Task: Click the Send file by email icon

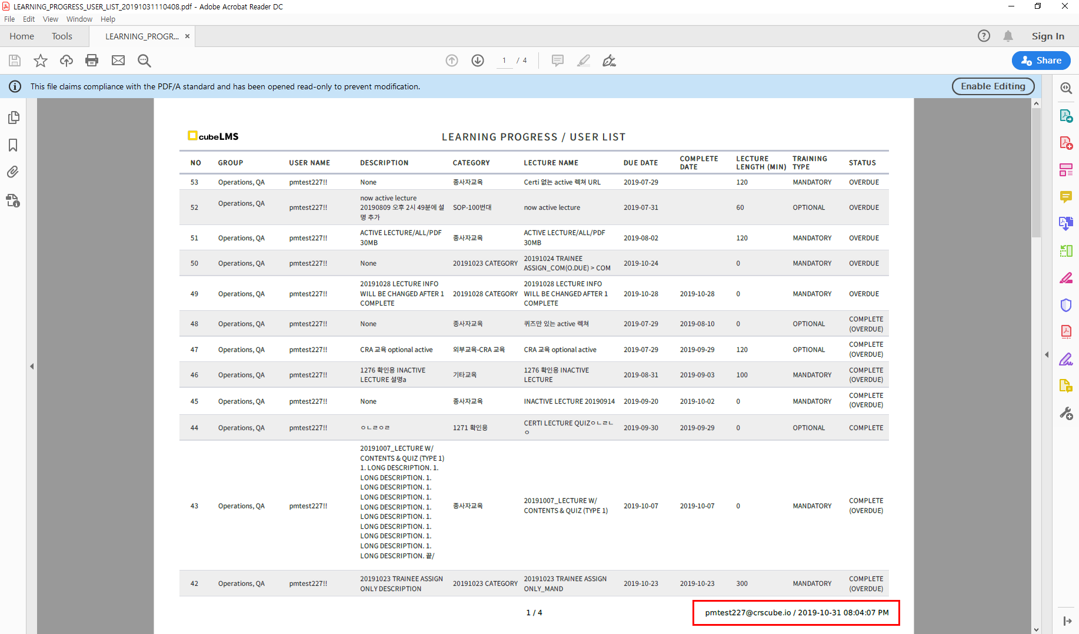Action: click(118, 61)
